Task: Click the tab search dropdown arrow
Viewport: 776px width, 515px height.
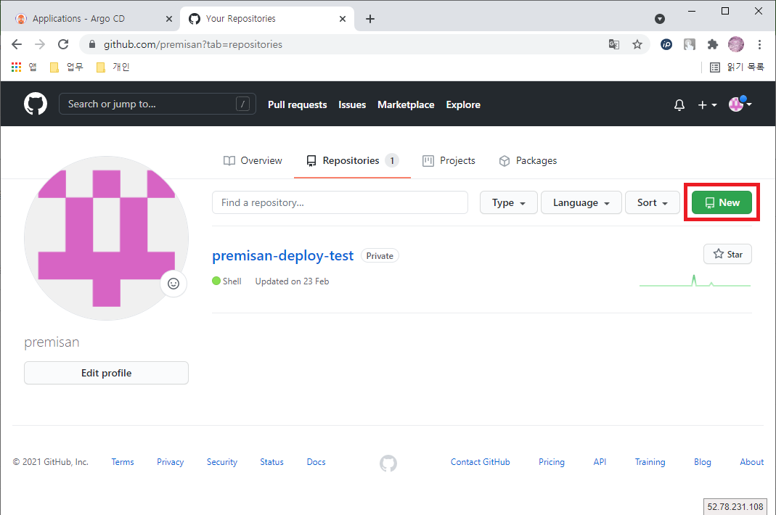Action: (660, 19)
